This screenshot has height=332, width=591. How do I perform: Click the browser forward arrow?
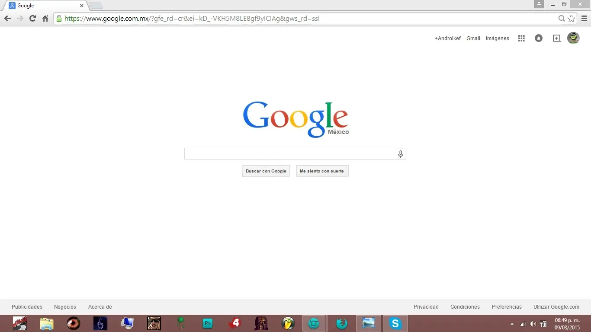pos(20,19)
